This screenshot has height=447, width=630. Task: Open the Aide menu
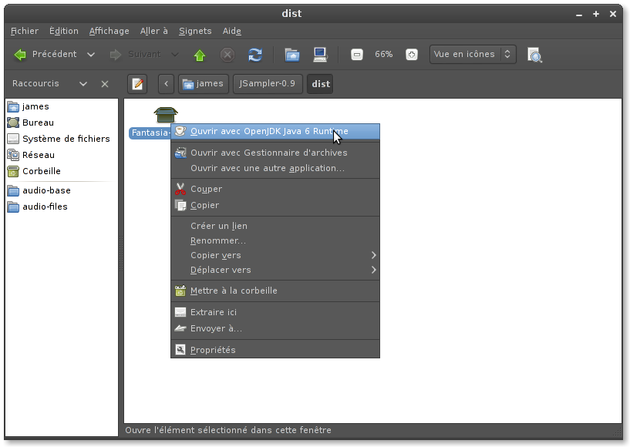pyautogui.click(x=232, y=31)
